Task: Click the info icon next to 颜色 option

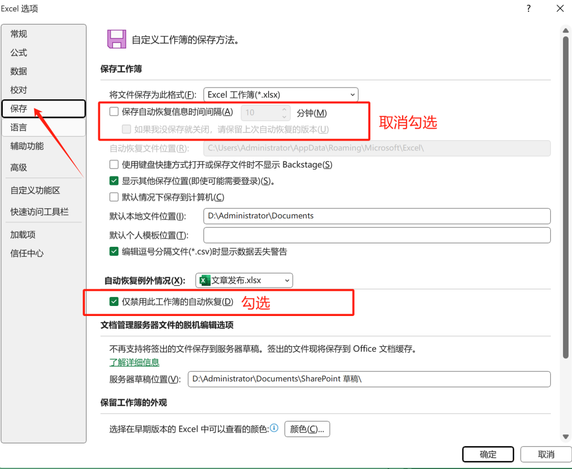Action: pyautogui.click(x=274, y=428)
